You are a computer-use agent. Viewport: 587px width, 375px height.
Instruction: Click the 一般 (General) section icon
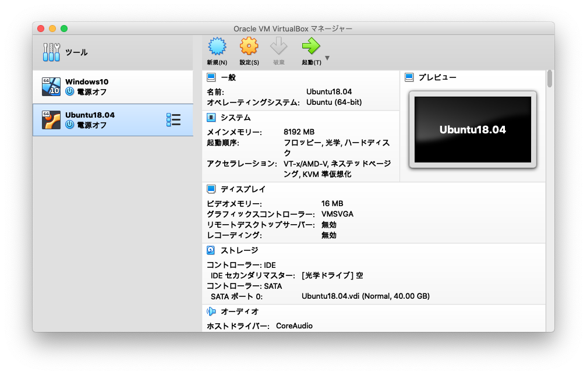[210, 76]
